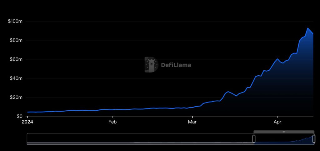This screenshot has width=320, height=151.
Task: Click the chart line's highest peak near $90m
Action: (x=308, y=28)
